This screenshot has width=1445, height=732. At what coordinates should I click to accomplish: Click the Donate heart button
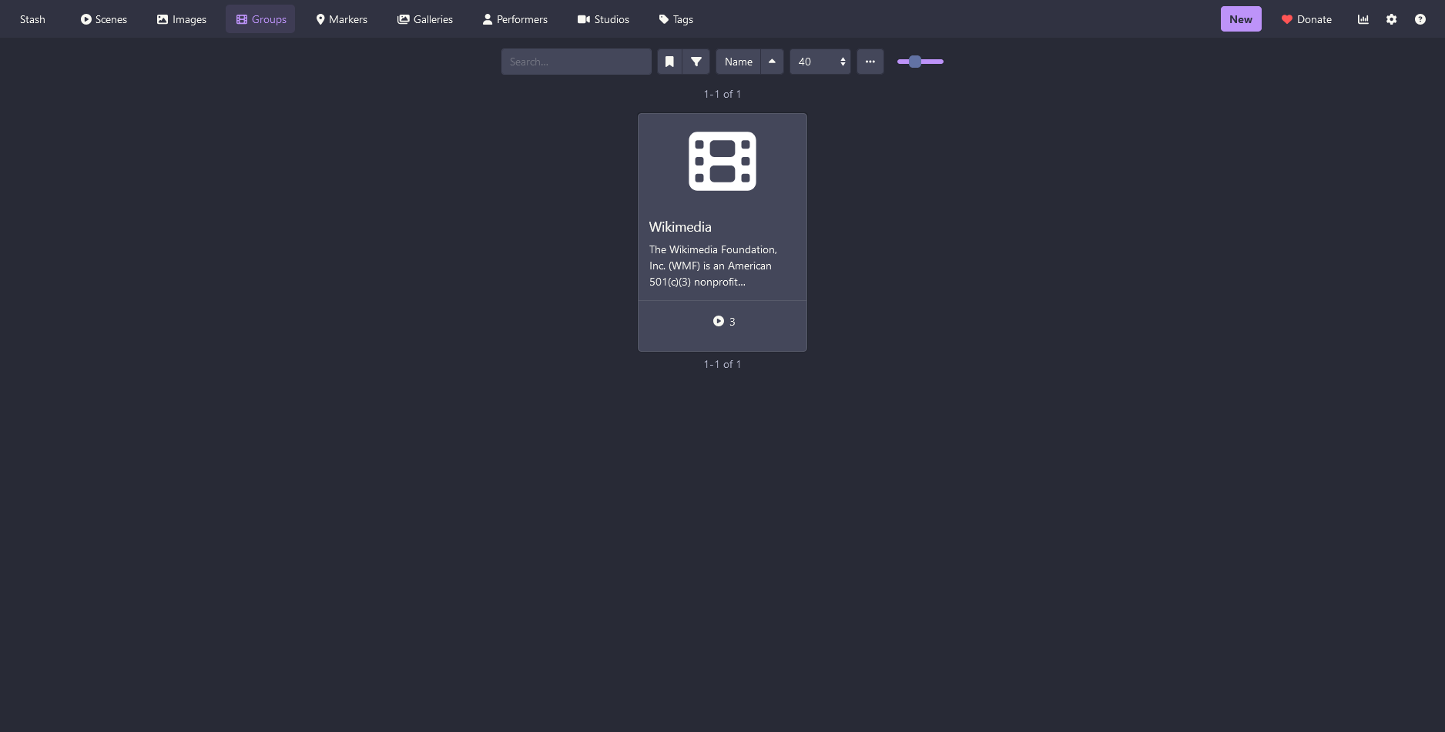pyautogui.click(x=1306, y=19)
